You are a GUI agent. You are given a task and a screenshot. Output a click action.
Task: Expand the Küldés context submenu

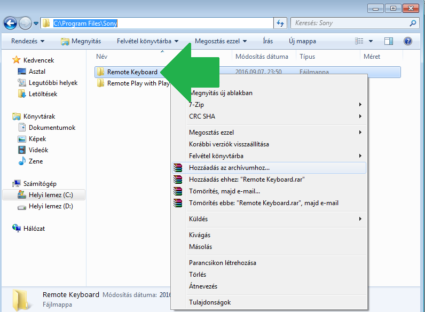pyautogui.click(x=269, y=219)
